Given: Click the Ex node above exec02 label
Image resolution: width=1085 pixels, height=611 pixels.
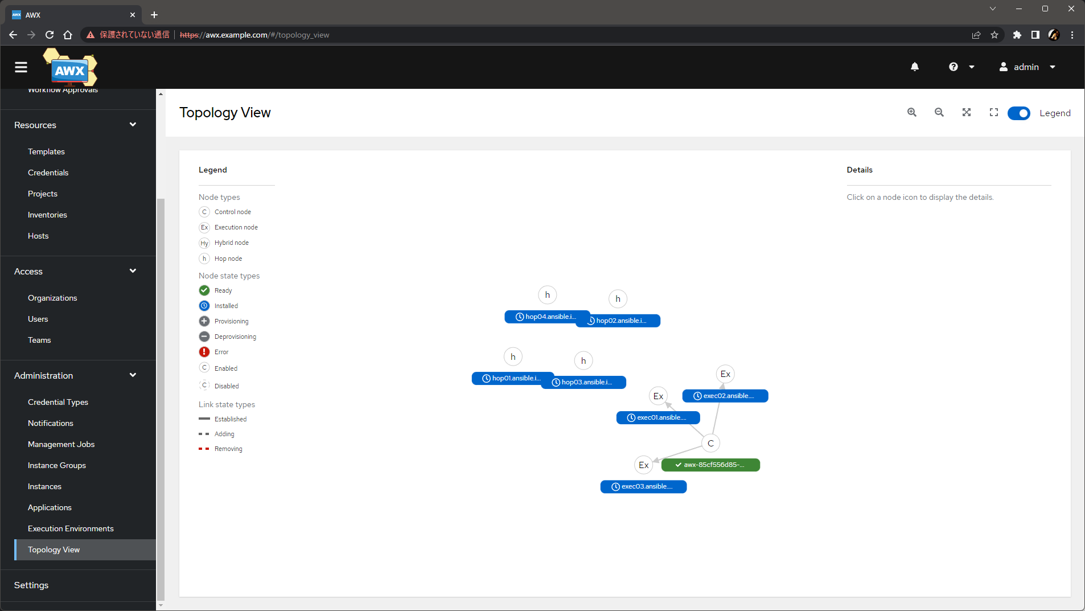Looking at the screenshot, I should click(x=725, y=374).
